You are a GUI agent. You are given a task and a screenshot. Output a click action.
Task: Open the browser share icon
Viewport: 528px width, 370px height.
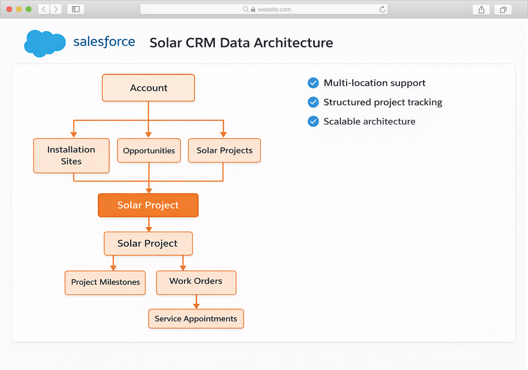coord(481,10)
